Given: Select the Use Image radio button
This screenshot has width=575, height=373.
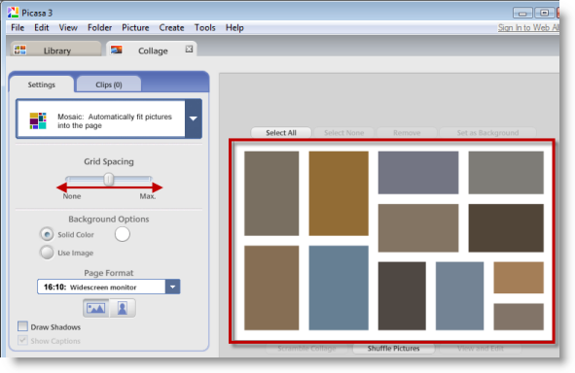Looking at the screenshot, I should click(47, 253).
